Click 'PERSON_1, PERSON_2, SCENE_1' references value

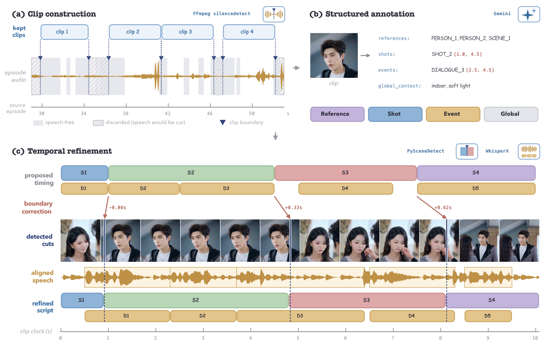(471, 38)
